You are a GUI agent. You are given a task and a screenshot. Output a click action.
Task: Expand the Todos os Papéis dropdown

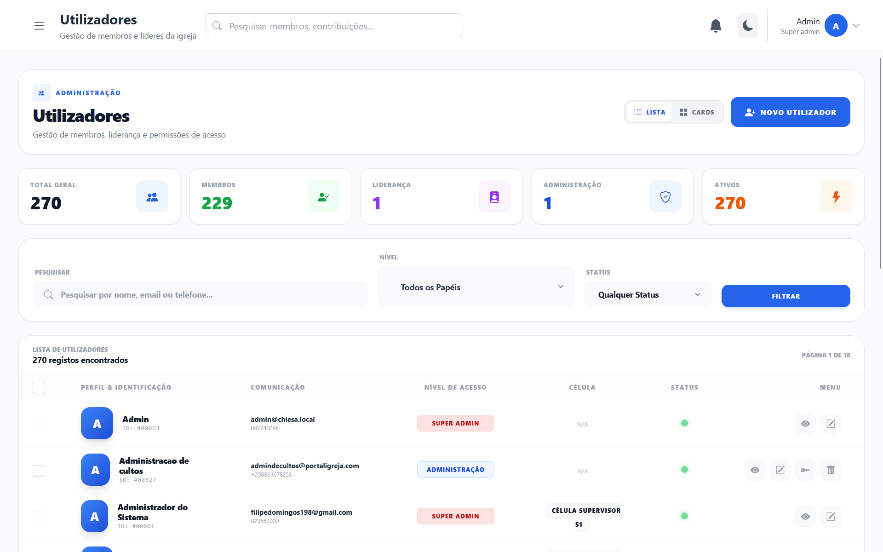476,287
